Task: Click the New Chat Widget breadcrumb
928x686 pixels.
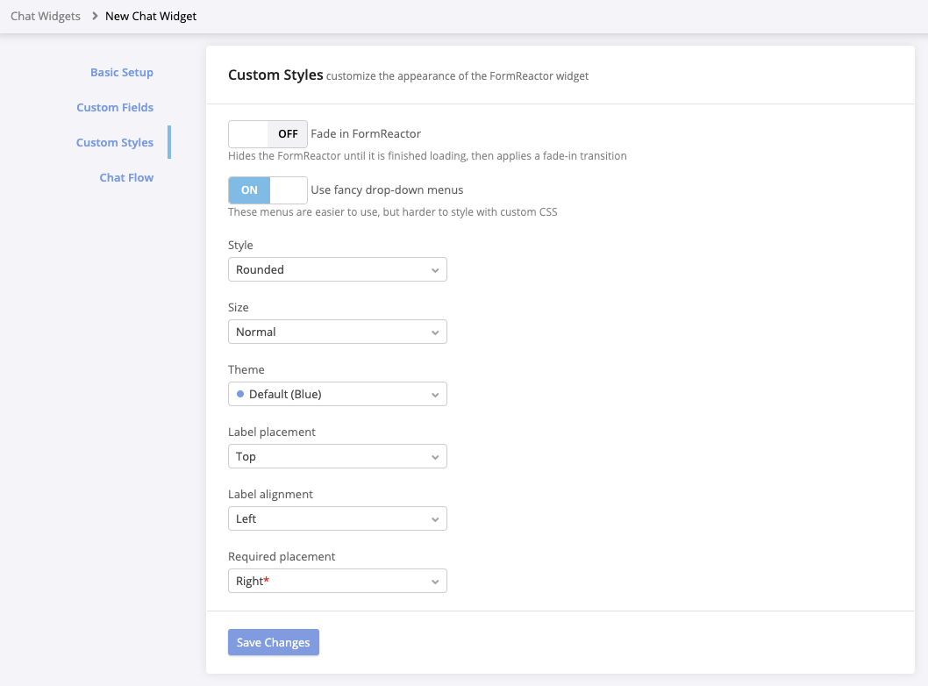Action: [151, 17]
